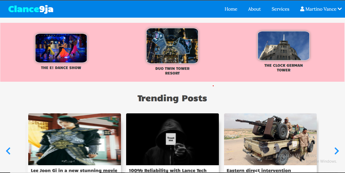Select the military truck post image
The image size is (345, 173).
pos(270,139)
